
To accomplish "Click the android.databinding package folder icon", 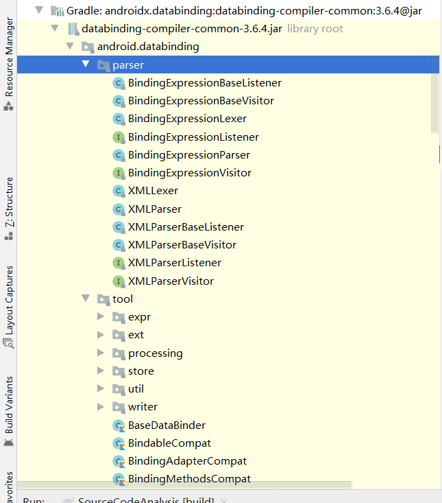I will pyautogui.click(x=88, y=47).
